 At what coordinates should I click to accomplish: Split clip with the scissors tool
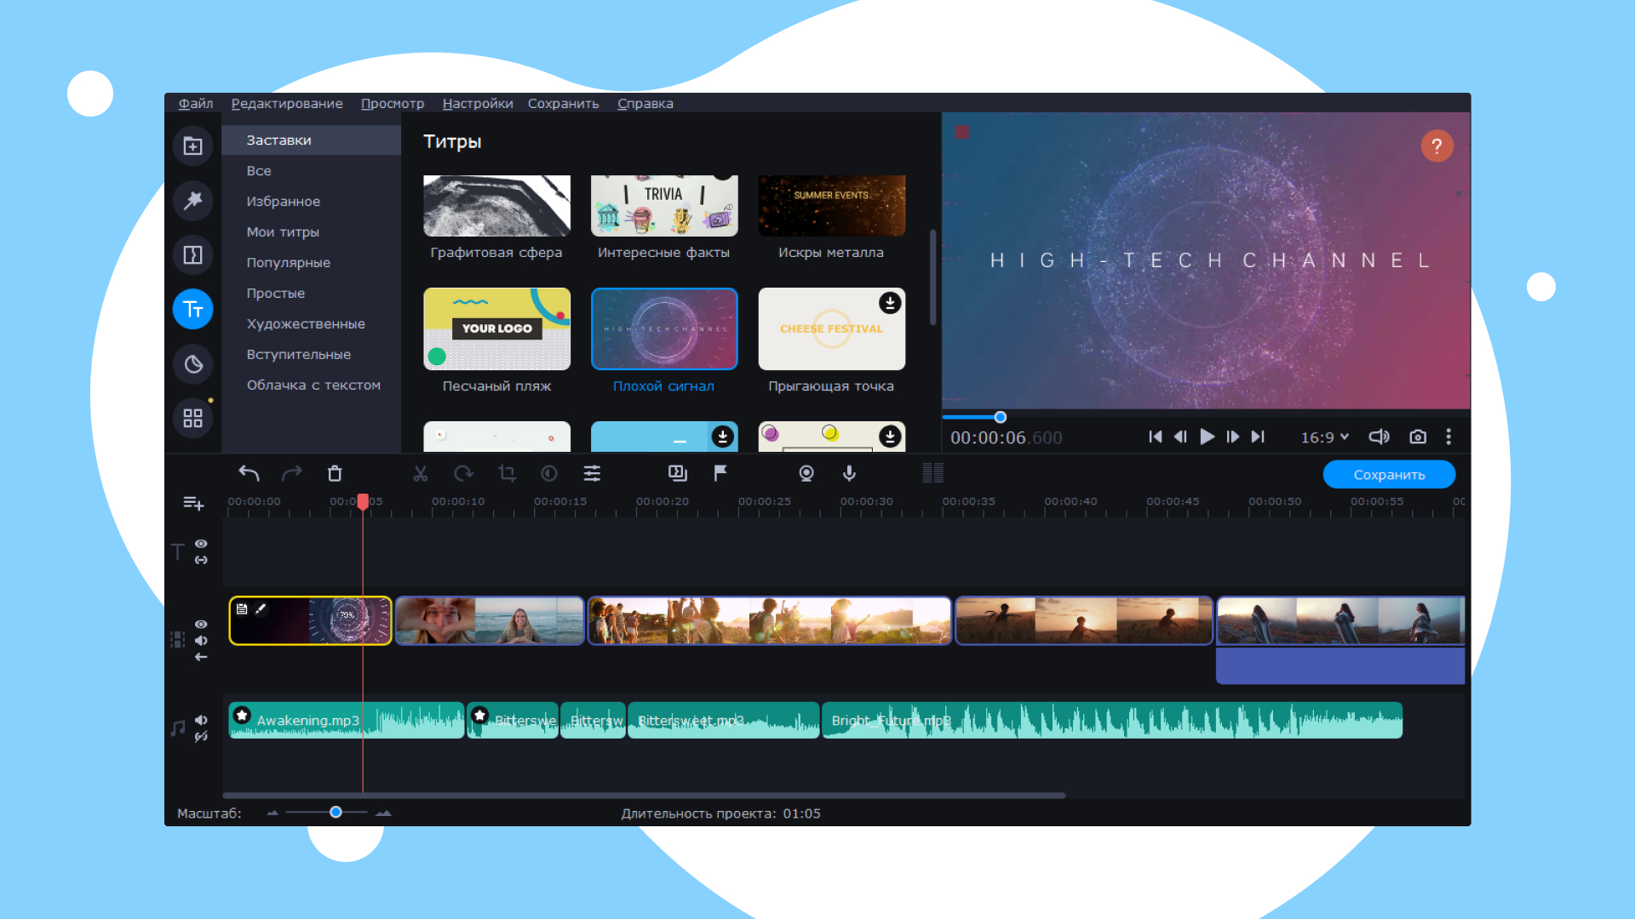[x=421, y=473]
